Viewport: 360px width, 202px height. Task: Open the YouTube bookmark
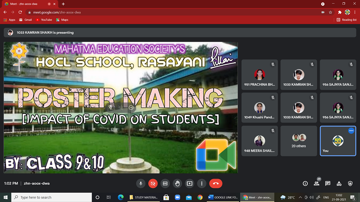point(44,20)
